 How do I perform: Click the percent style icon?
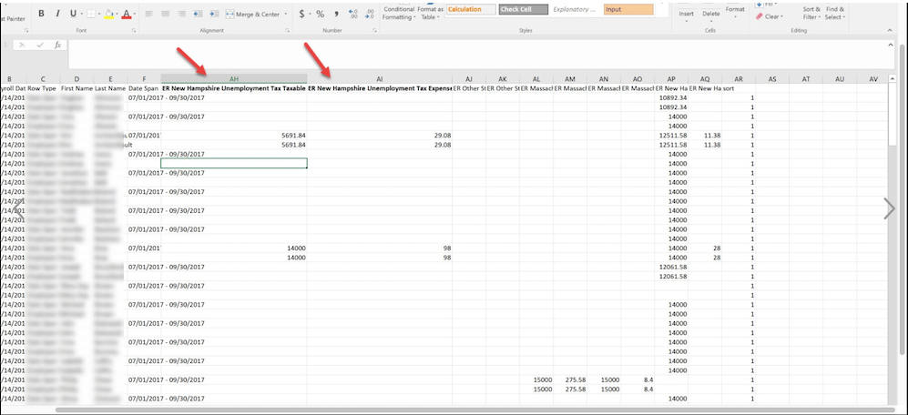coord(321,14)
